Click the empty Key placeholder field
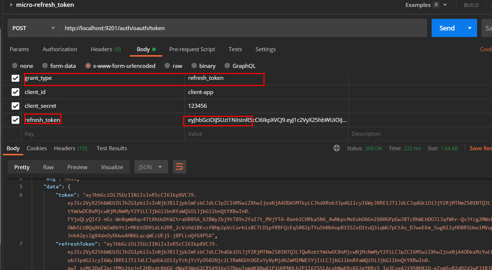The image size is (492, 270). pos(103,134)
